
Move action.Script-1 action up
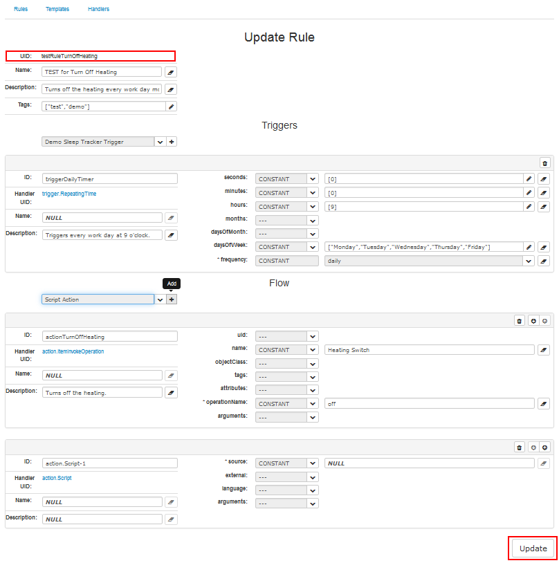[x=544, y=447]
